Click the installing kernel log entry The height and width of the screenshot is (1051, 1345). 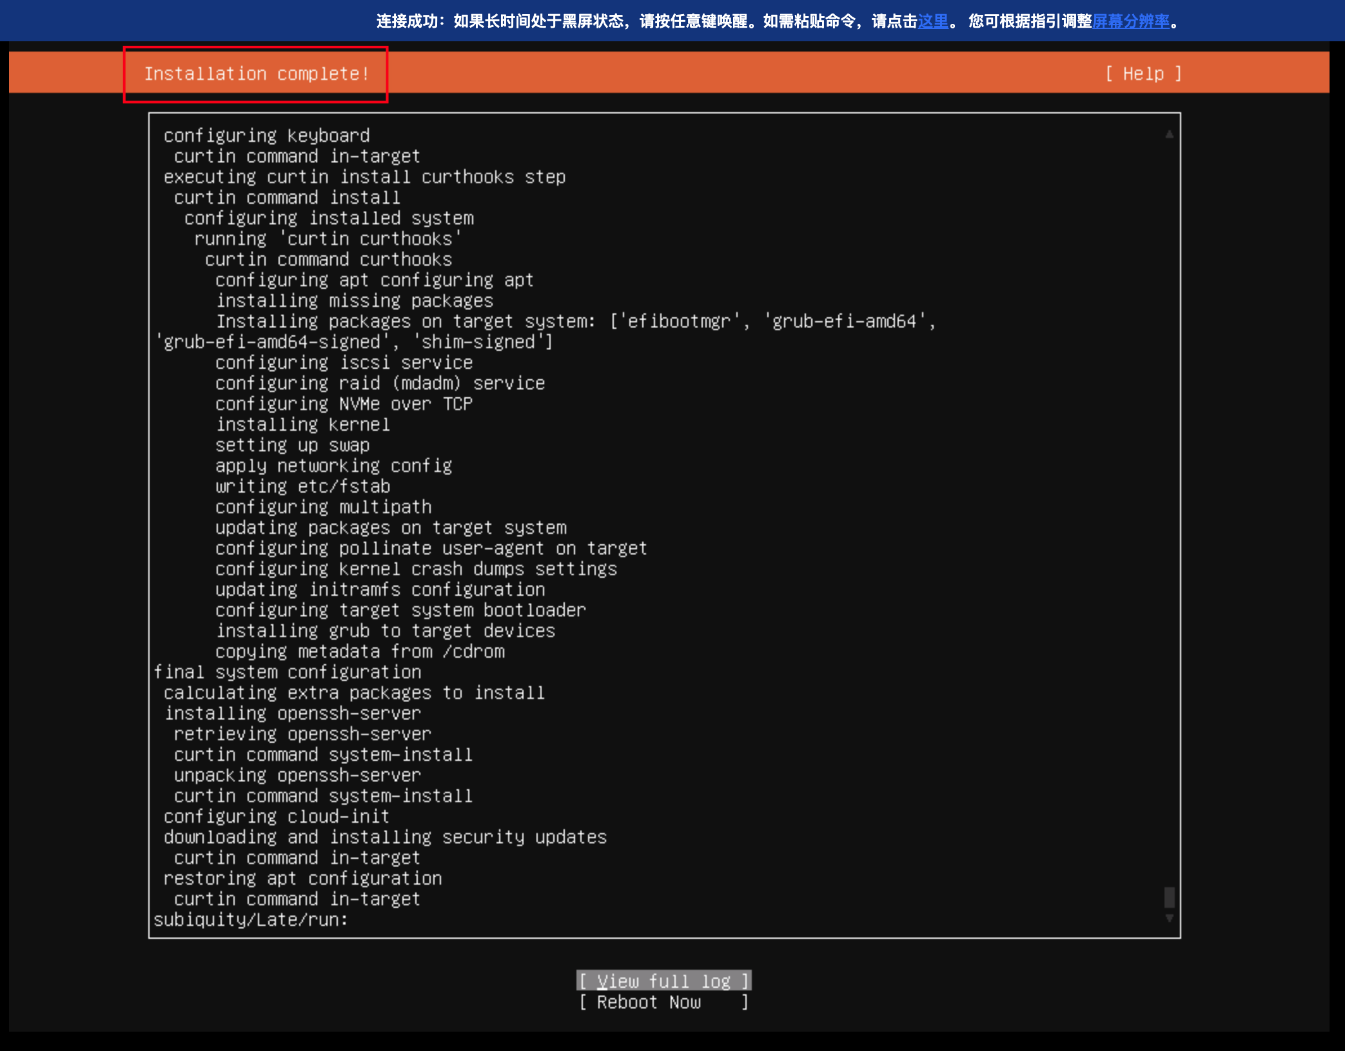coord(302,424)
